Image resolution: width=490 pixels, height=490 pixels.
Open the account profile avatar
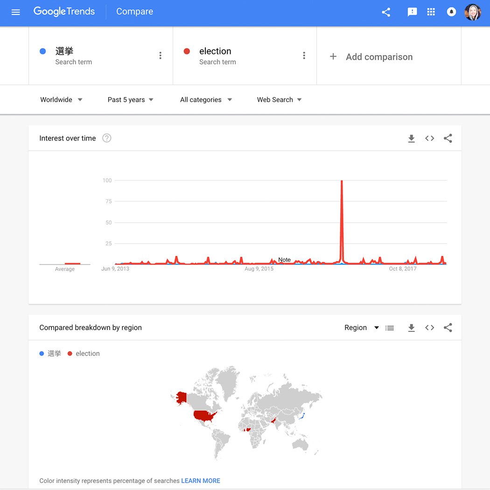473,12
